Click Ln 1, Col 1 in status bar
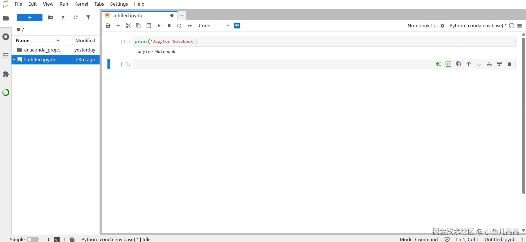 click(x=467, y=239)
